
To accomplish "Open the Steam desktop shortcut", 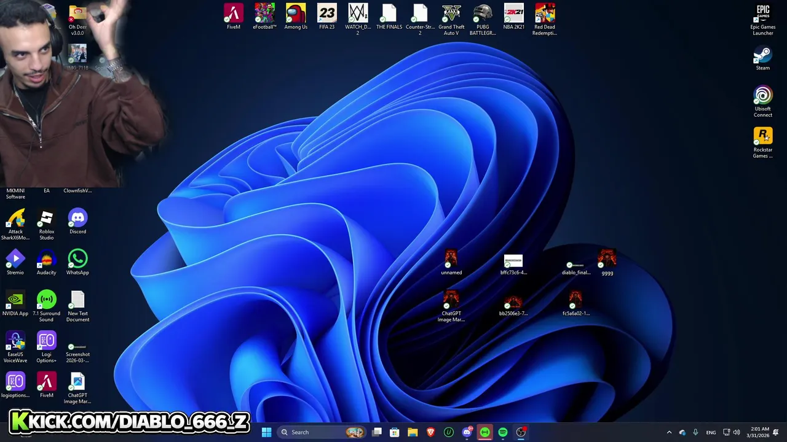I will 762,58.
